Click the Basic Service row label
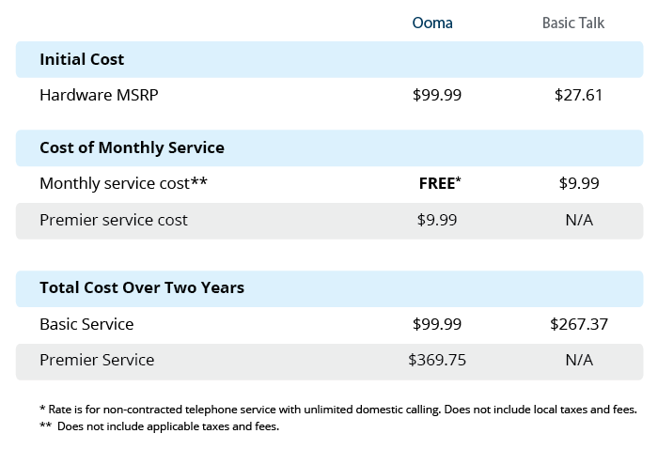This screenshot has height=449, width=658. (86, 324)
